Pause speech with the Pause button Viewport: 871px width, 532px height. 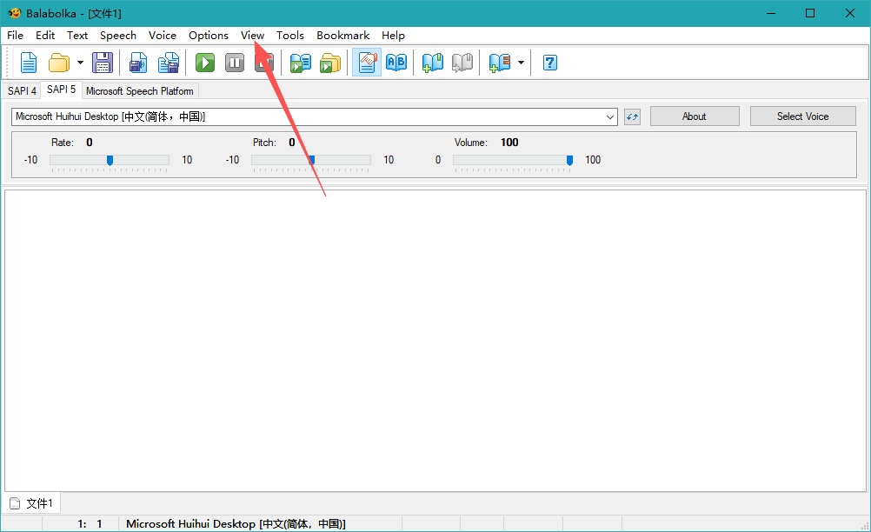235,63
